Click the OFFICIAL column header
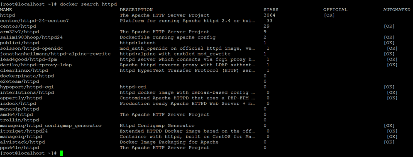The width and height of the screenshot is (413, 157). [x=335, y=10]
